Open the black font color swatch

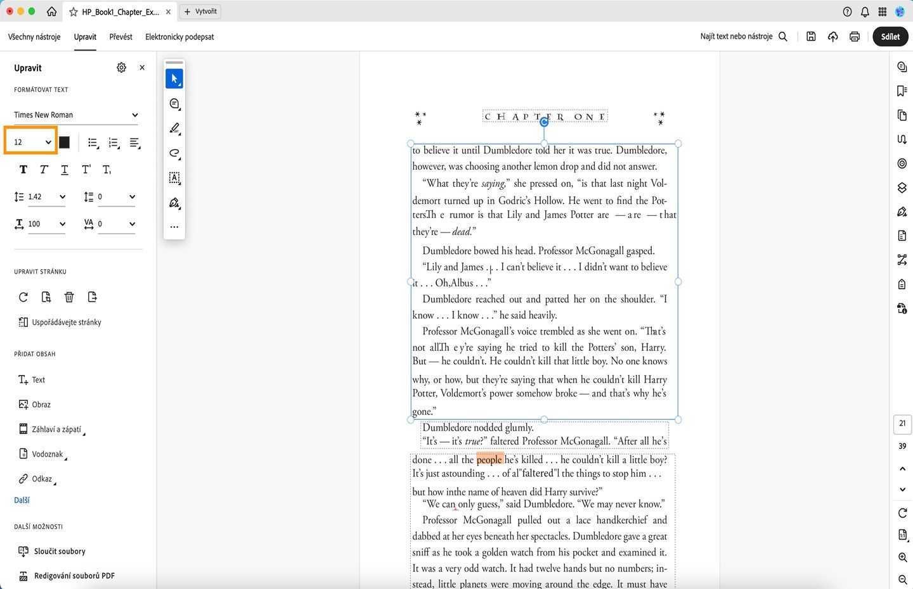tap(63, 142)
